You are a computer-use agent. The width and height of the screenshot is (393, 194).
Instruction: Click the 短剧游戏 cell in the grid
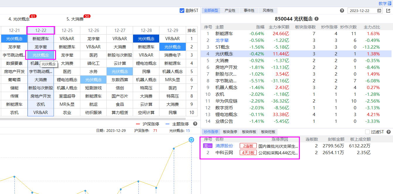[93, 88]
